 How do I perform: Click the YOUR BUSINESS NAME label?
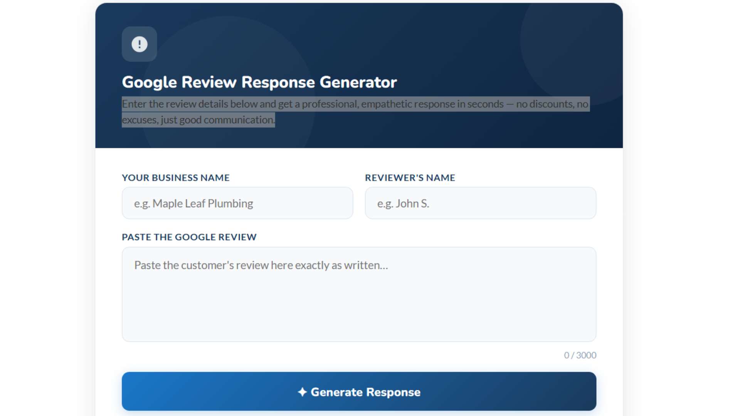pos(175,178)
